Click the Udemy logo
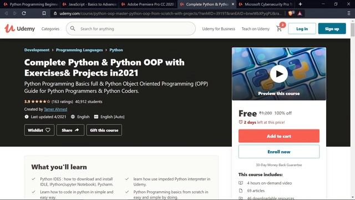The height and width of the screenshot is (200, 355). 20,28
